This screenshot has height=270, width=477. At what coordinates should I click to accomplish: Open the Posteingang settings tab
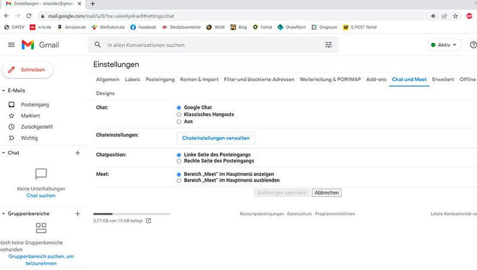[x=160, y=79]
